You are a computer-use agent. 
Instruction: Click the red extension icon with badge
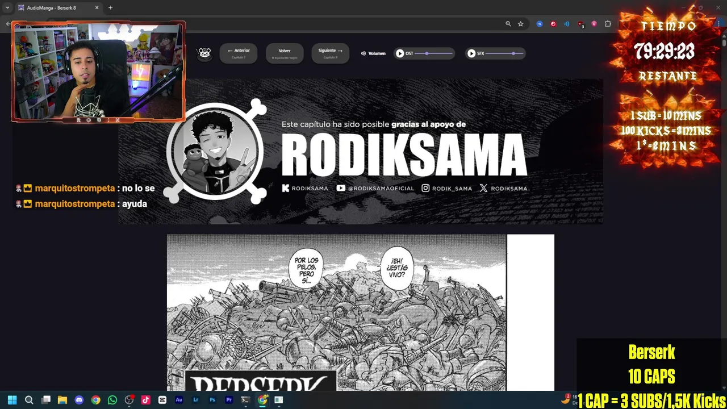pyautogui.click(x=580, y=24)
